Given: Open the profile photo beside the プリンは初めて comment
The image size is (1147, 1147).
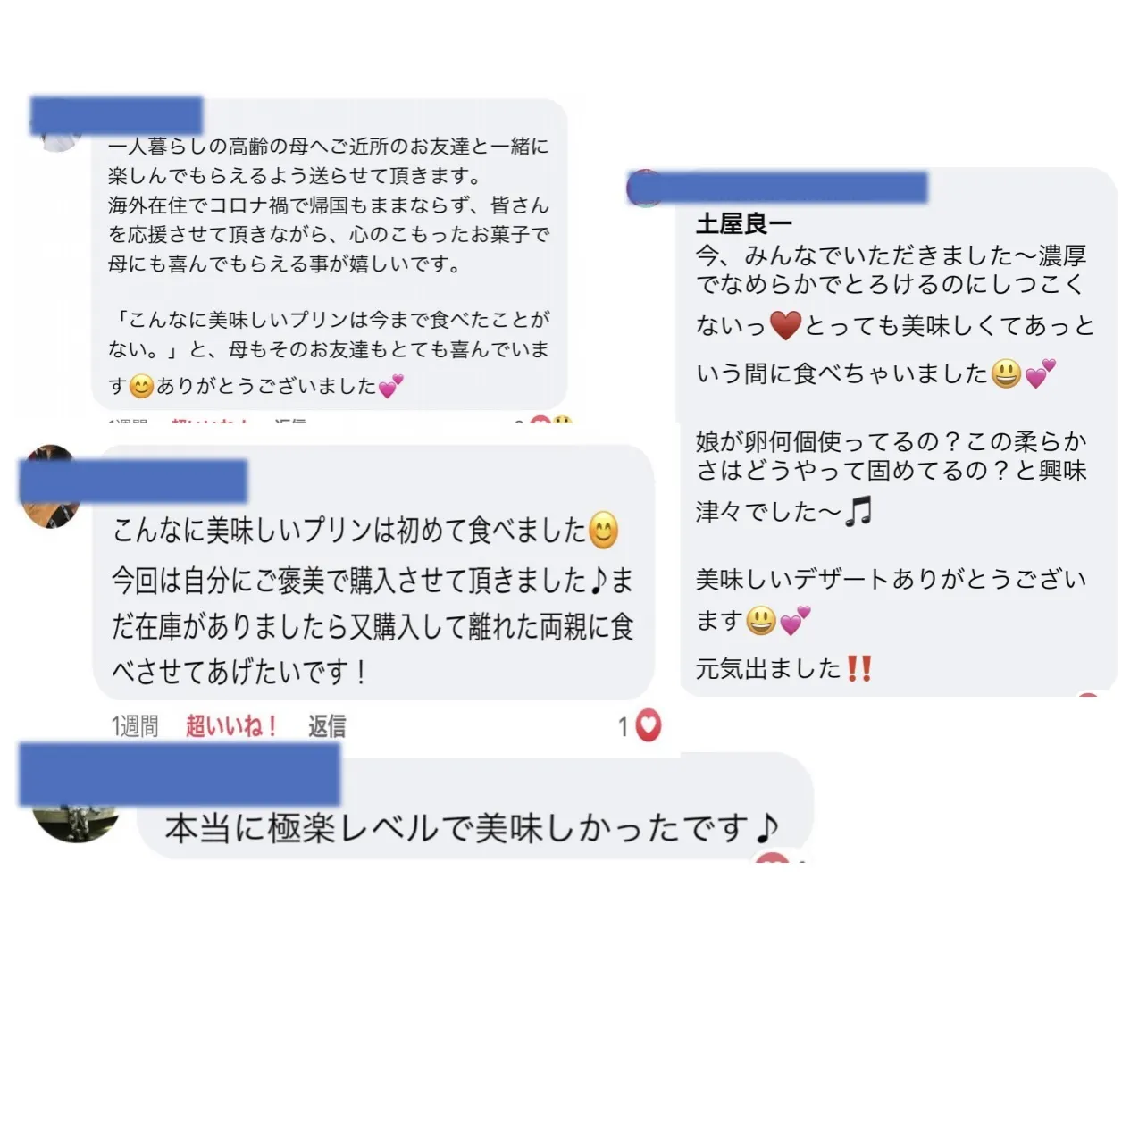Looking at the screenshot, I should click(50, 488).
